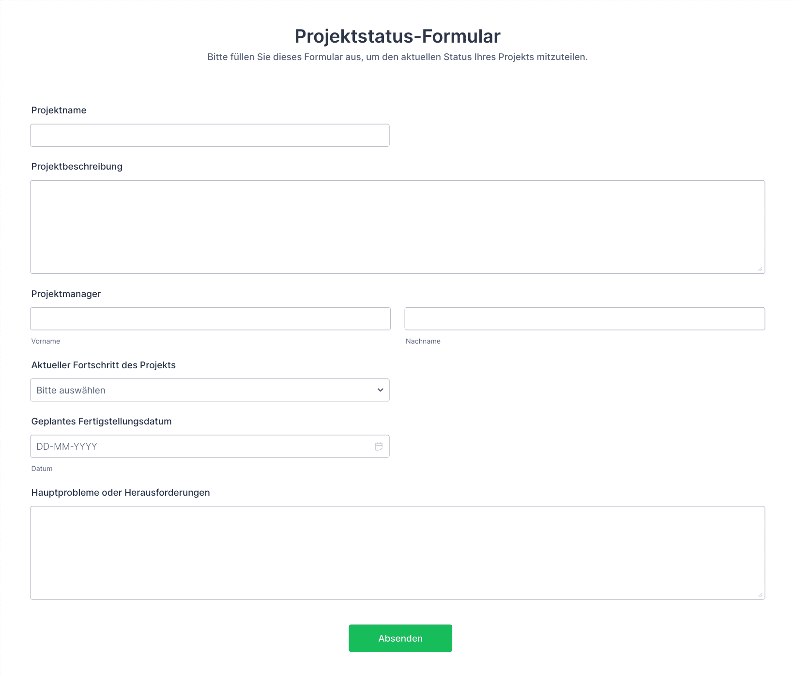This screenshot has width=795, height=675.
Task: Focus the Projektname text field
Action: pos(210,135)
